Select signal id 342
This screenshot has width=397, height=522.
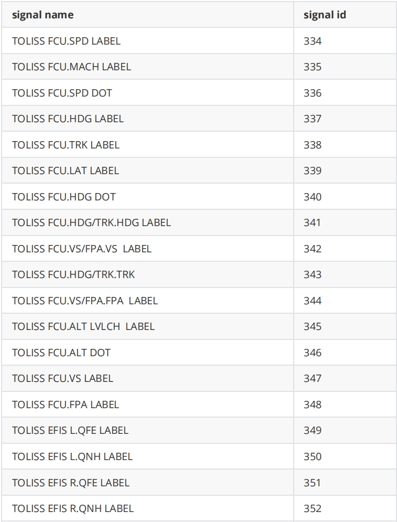pyautogui.click(x=313, y=249)
